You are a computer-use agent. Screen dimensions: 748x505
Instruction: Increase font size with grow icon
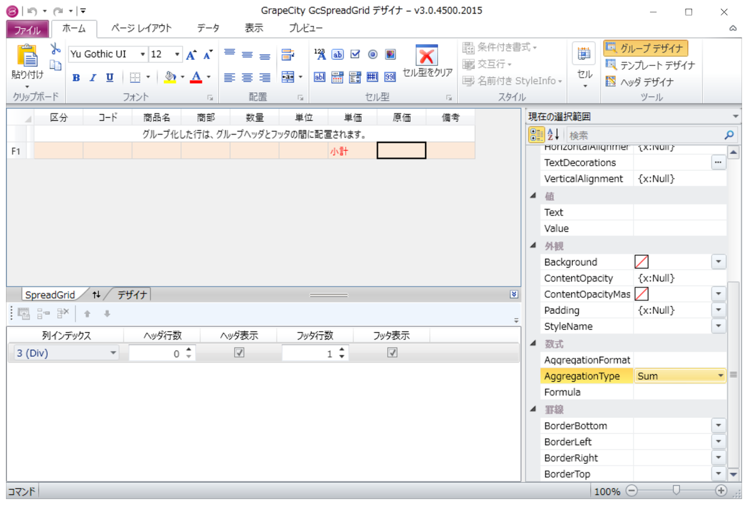point(191,55)
